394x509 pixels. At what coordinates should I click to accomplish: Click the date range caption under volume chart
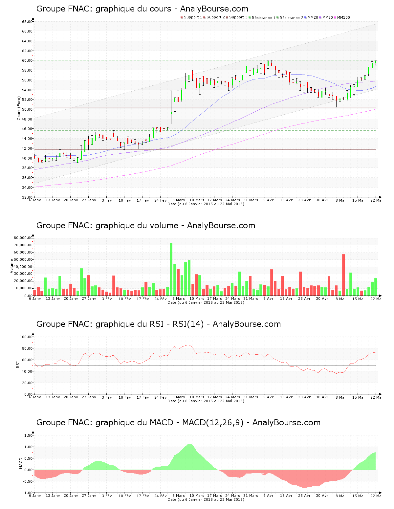pyautogui.click(x=206, y=302)
